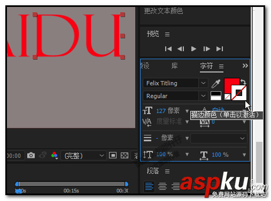The image size is (271, 201).
Task: Click the current time indicator on timeline
Action: pyautogui.click(x=19, y=191)
